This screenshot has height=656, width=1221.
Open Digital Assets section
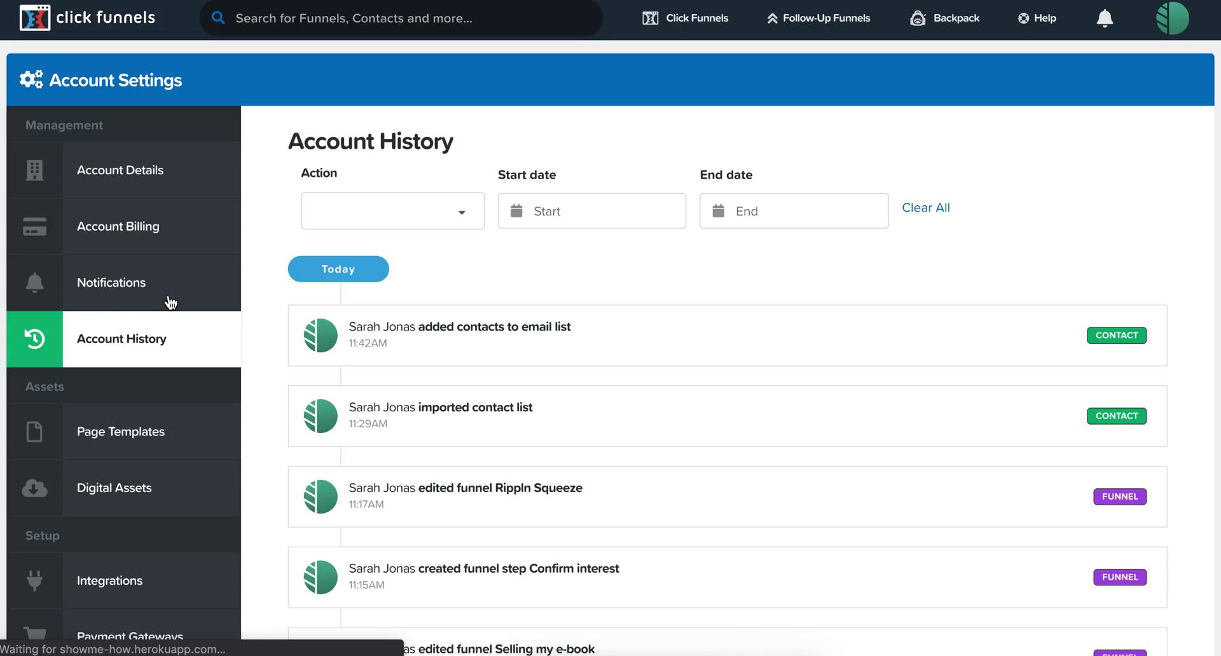point(124,488)
